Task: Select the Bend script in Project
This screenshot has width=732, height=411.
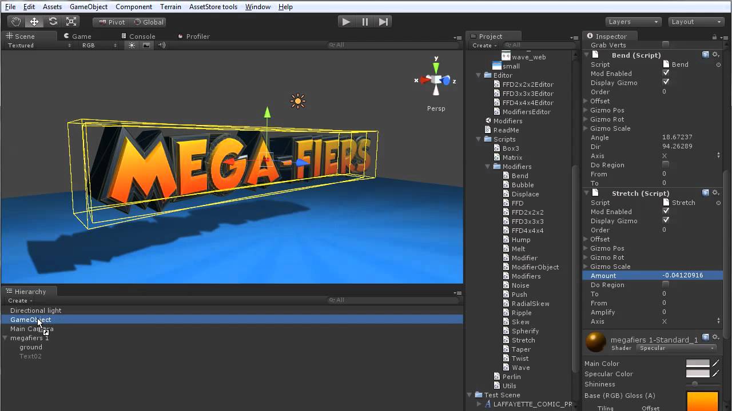Action: pyautogui.click(x=519, y=176)
